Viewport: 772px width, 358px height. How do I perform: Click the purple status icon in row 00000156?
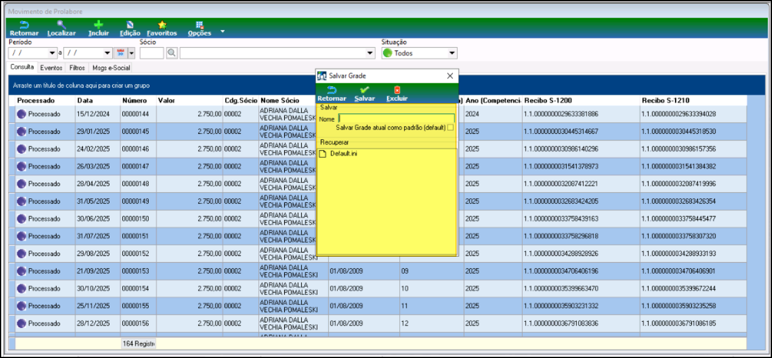(x=21, y=324)
